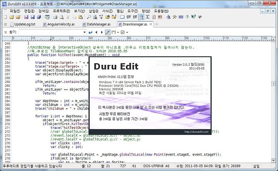Open the find history dropdown arrow
This screenshot has height=171, width=278.
(x=85, y=32)
